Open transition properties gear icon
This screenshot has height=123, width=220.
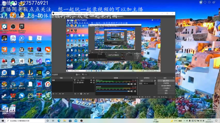(x=155, y=81)
